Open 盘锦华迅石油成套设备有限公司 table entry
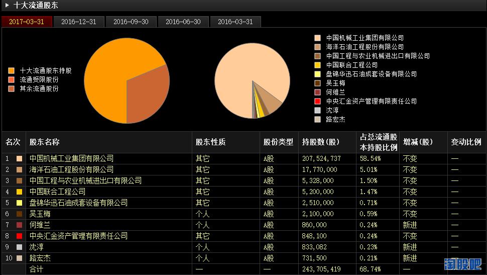 click(79, 203)
